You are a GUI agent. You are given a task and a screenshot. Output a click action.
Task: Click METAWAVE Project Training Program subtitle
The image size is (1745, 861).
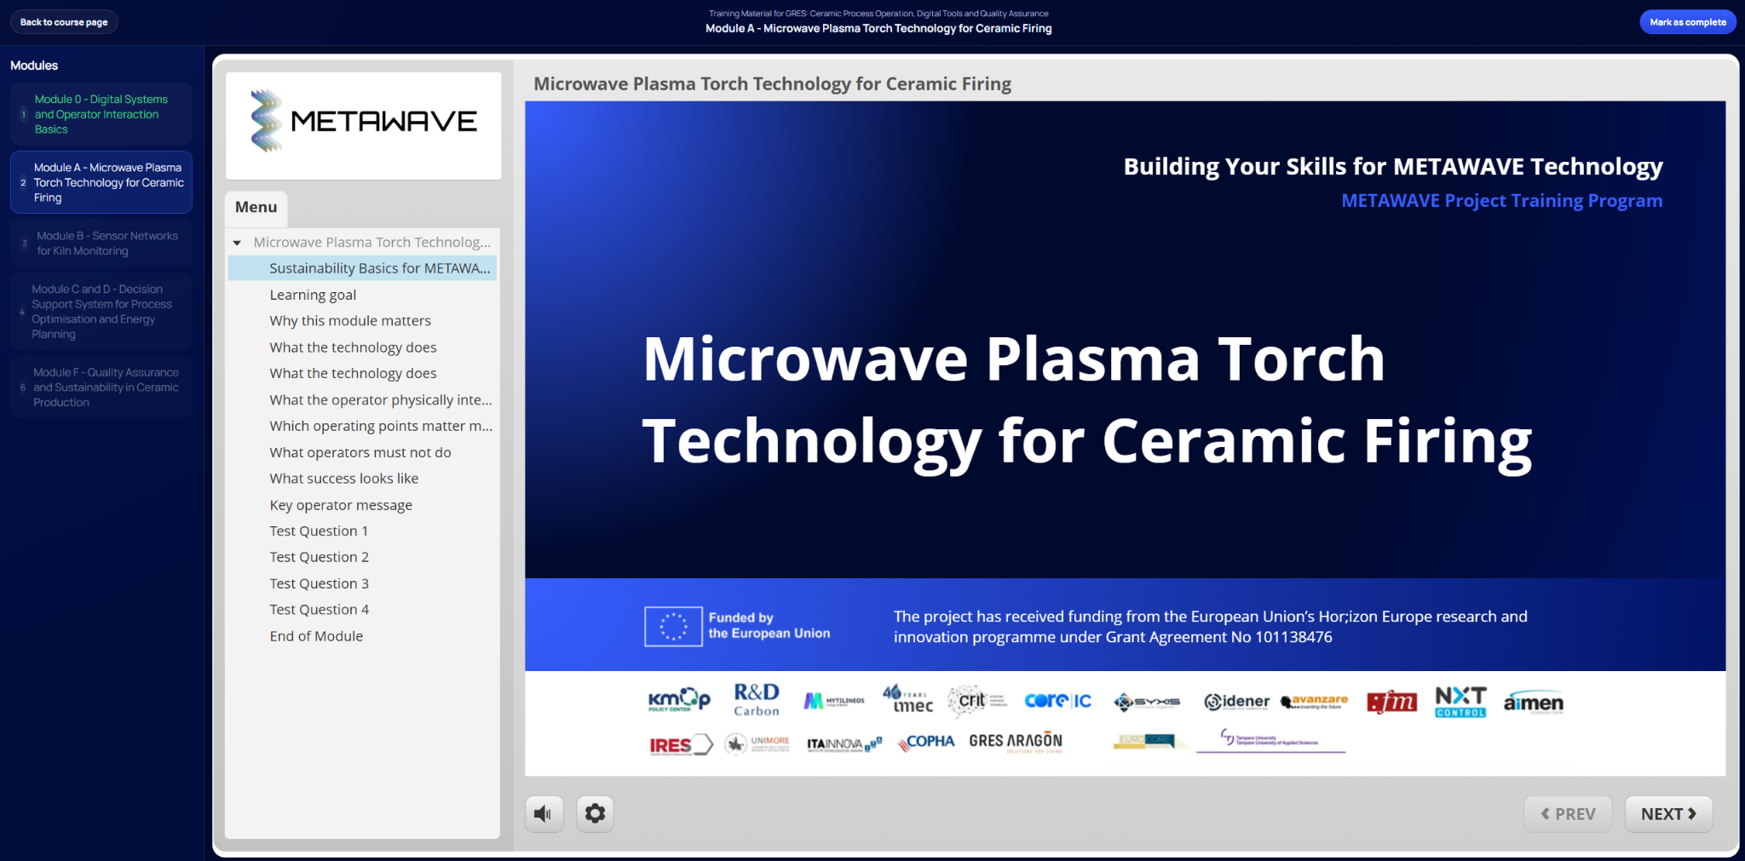1501,201
